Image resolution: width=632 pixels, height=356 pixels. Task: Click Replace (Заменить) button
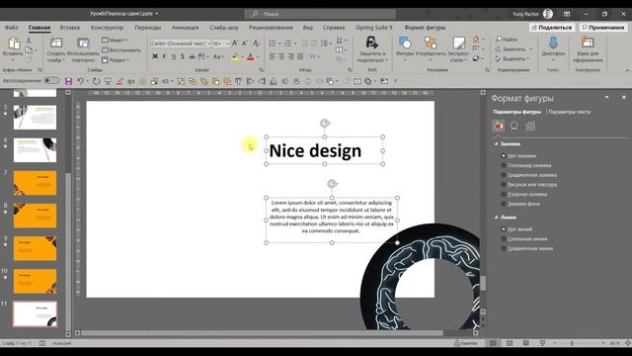point(511,48)
